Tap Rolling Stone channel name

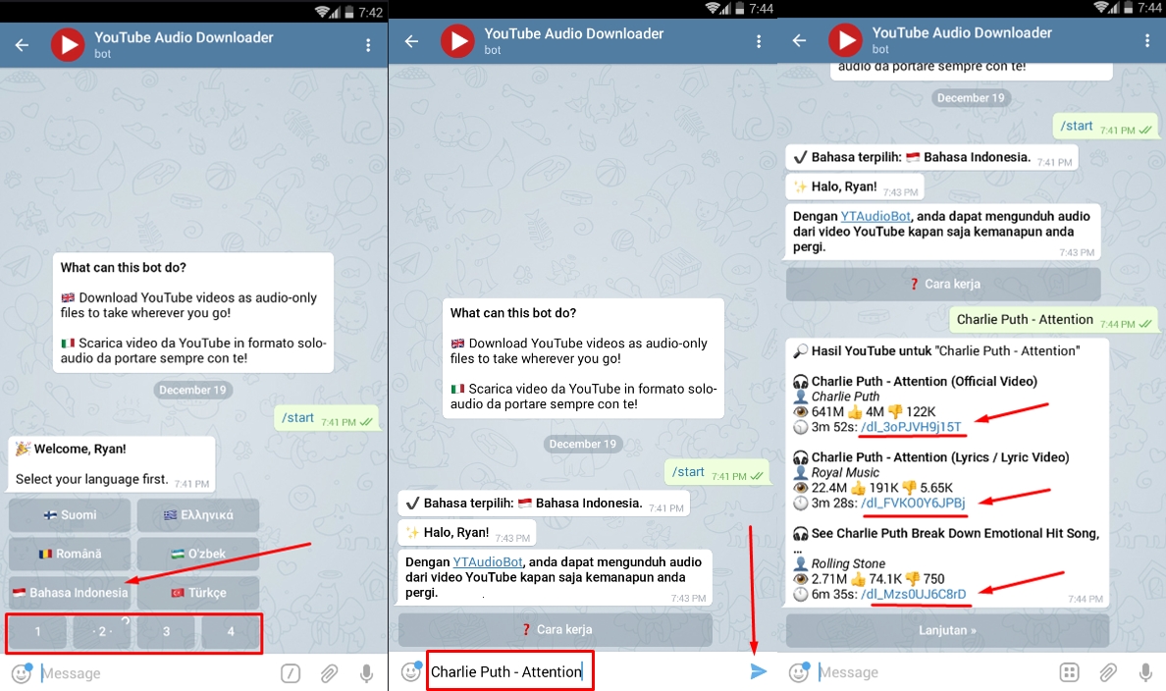(x=848, y=563)
